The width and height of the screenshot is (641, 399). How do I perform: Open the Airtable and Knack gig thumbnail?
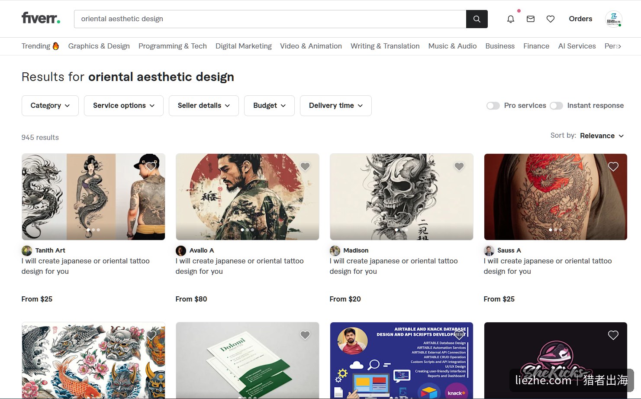(402, 360)
